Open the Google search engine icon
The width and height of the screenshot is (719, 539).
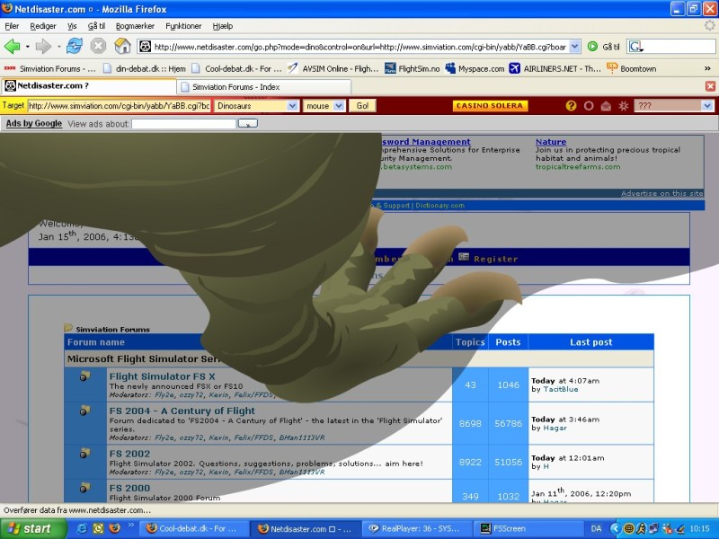pyautogui.click(x=635, y=47)
